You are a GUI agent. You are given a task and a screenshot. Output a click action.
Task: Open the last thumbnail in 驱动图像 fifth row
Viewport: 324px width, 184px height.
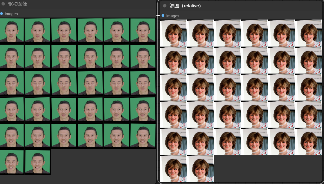pyautogui.click(x=143, y=135)
